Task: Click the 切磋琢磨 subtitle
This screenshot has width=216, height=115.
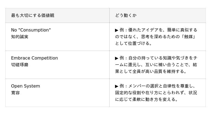Action: click(20, 65)
